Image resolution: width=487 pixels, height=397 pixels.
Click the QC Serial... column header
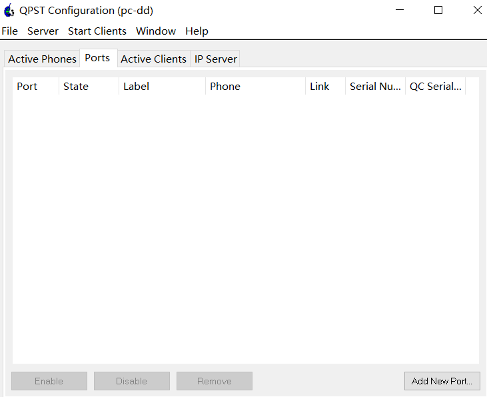(x=436, y=86)
